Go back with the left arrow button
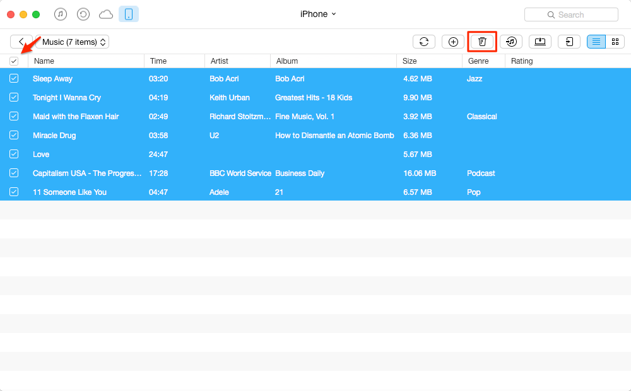 [21, 42]
